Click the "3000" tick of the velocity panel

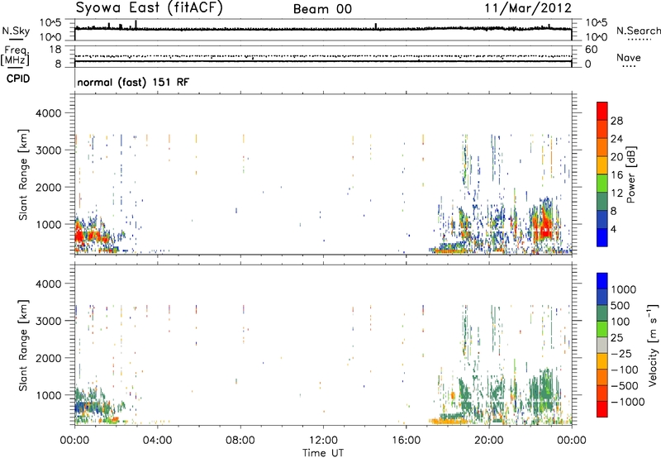pyautogui.click(x=48, y=321)
